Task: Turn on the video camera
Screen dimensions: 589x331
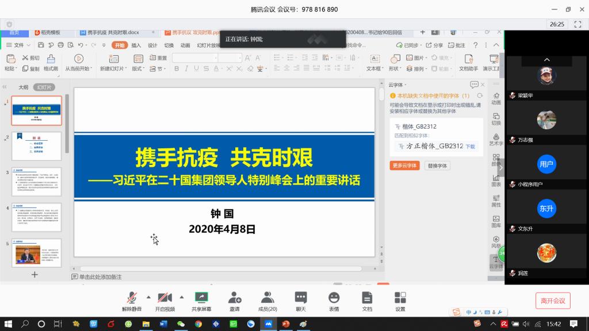Action: 165,297
